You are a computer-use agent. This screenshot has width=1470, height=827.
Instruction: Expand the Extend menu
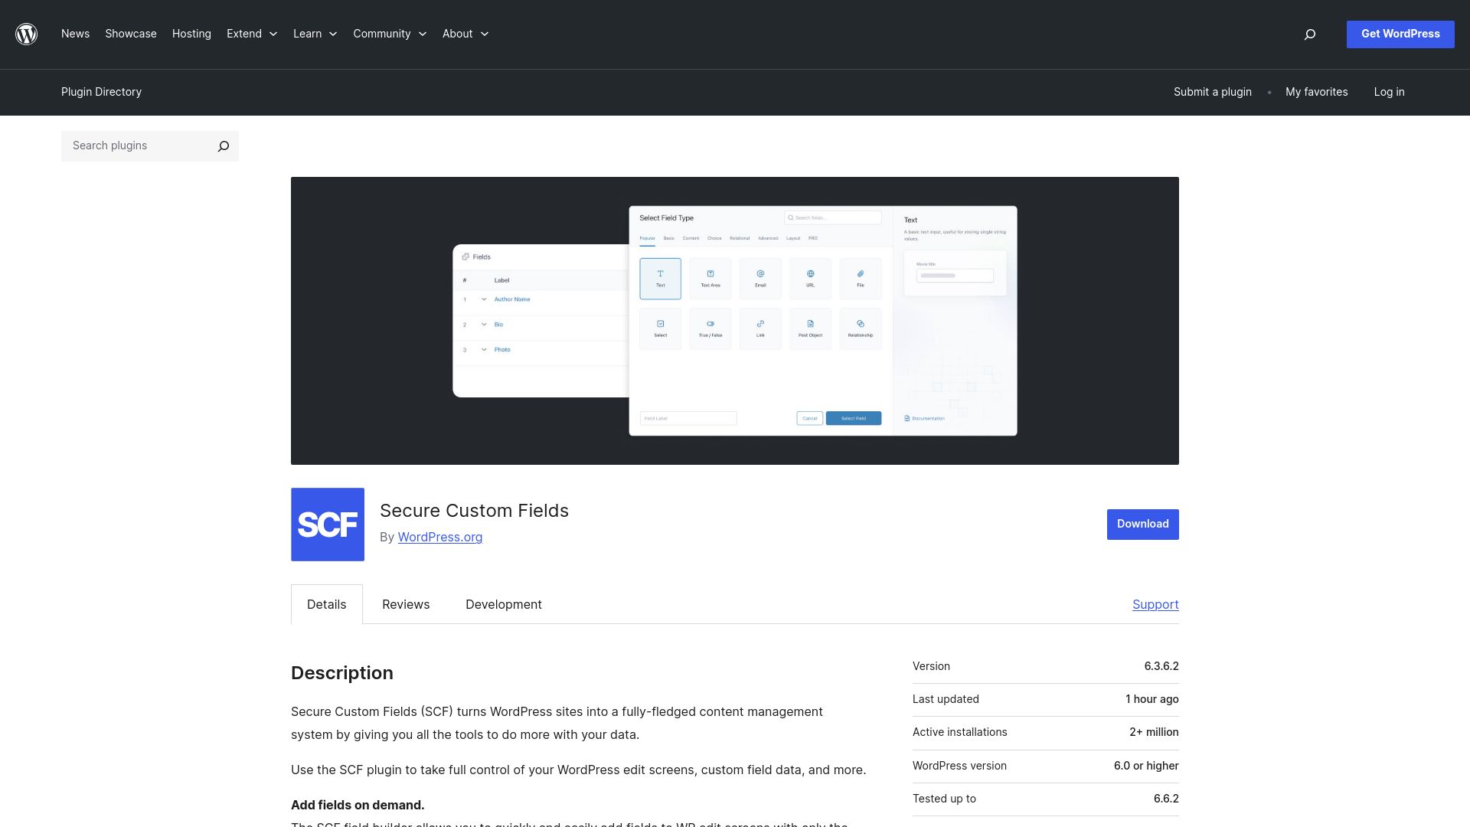coord(252,34)
